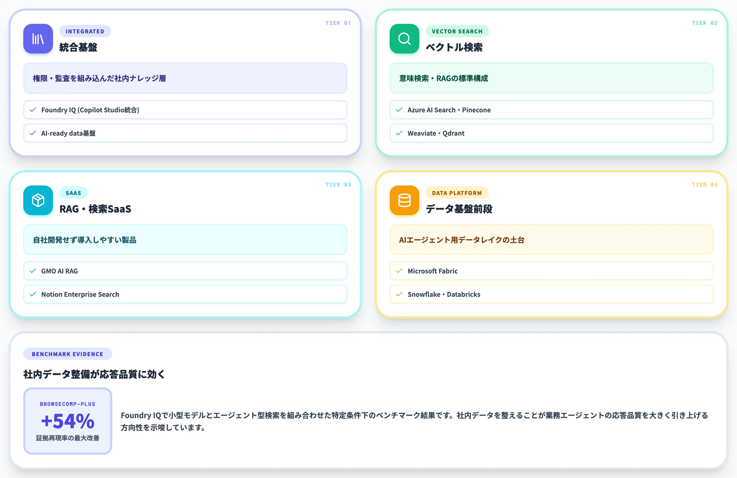This screenshot has width=737, height=478.
Task: Click the データ基盤前段 heading
Action: tap(459, 209)
